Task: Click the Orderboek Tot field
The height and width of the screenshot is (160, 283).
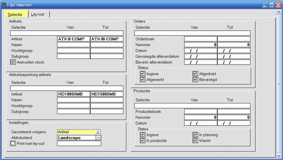Action: (x=234, y=39)
